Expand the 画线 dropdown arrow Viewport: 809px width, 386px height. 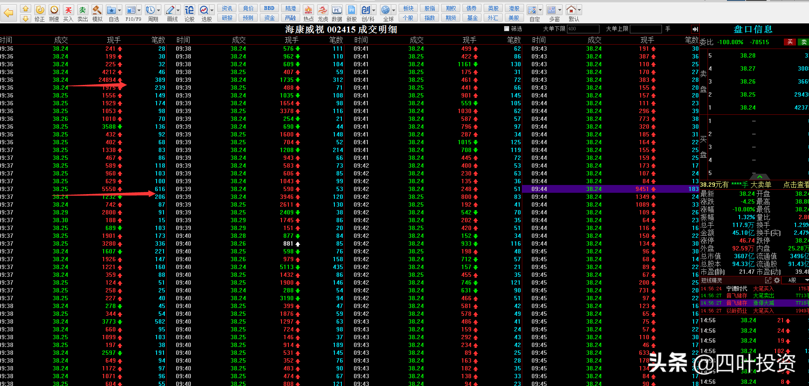click(x=178, y=10)
